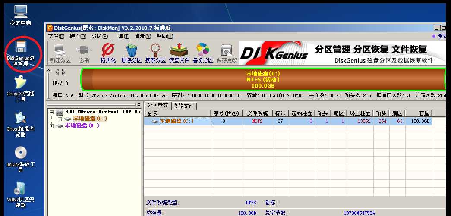Click the 起始柱面 column header
This screenshot has width=451, height=216.
point(302,113)
